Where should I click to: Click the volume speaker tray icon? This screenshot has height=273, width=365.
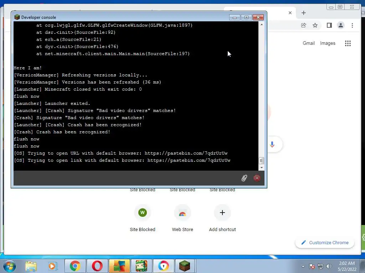[x=329, y=266]
